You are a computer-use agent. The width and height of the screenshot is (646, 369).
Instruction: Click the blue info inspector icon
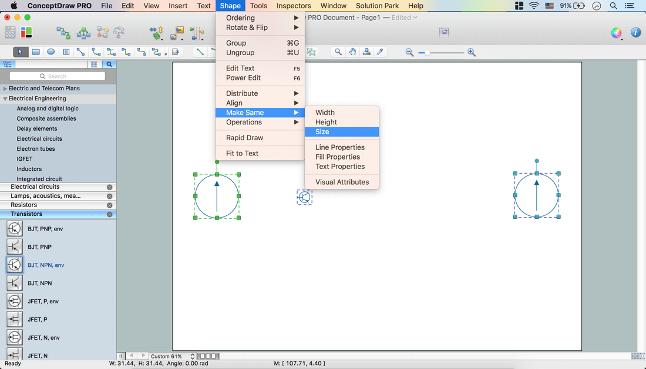tap(635, 33)
